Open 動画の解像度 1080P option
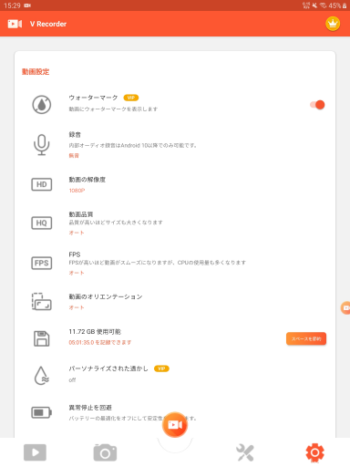 coord(175,184)
